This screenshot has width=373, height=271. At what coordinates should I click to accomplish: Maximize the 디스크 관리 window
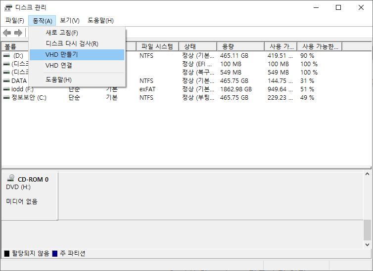point(338,7)
